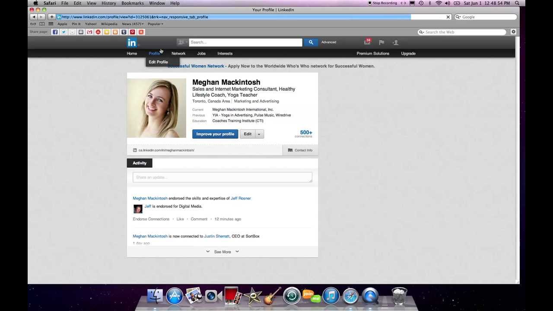Share page via Twitter icon

coord(64,32)
